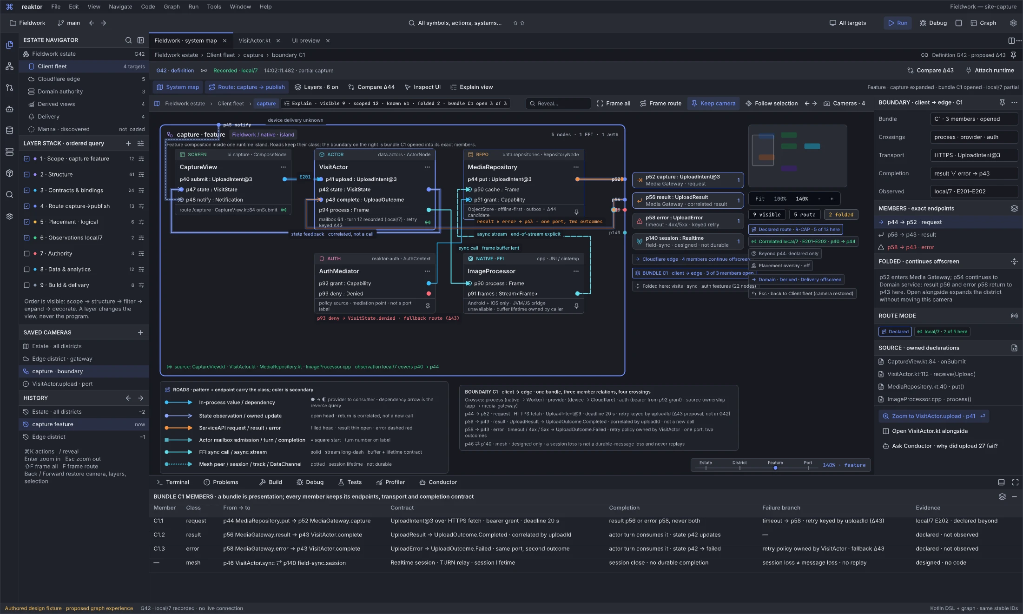This screenshot has height=614, width=1023.
Task: Add a saved camera with plus icon
Action: [x=140, y=332]
